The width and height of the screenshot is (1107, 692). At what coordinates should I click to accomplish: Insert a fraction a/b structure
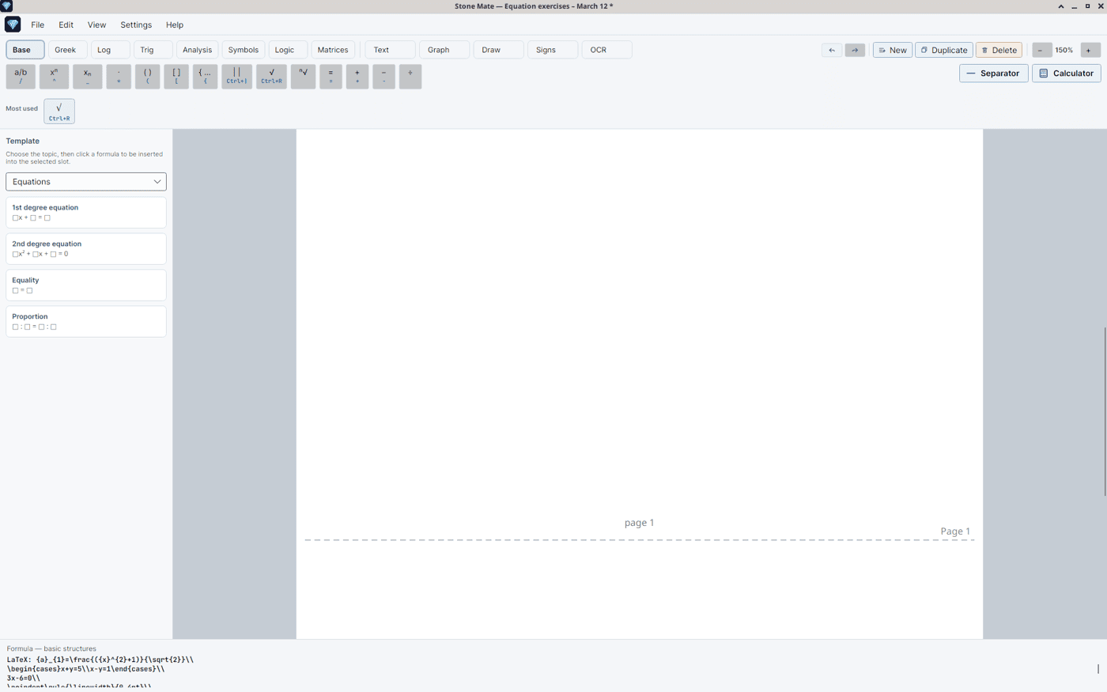[x=21, y=76]
